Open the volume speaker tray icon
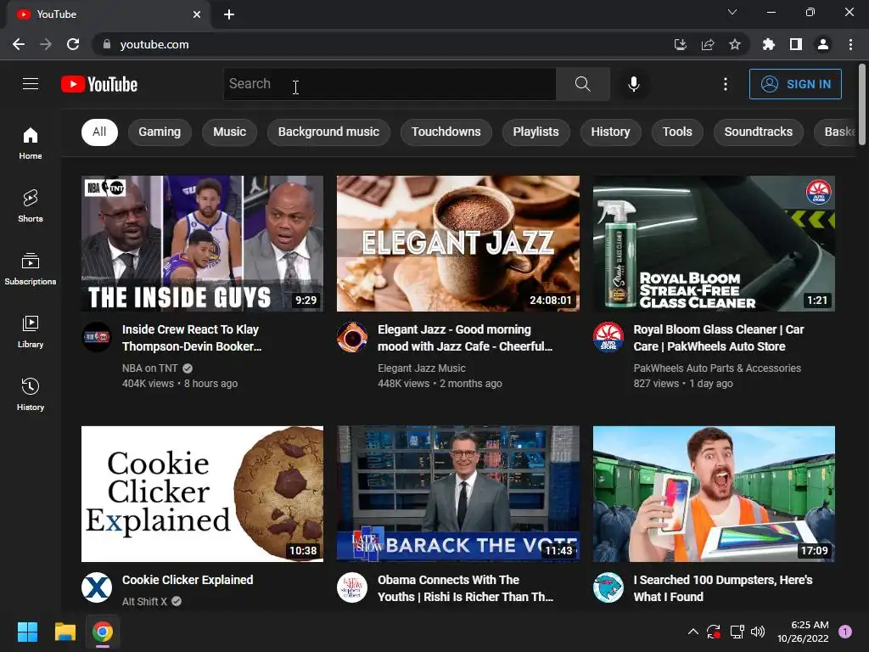 [x=758, y=632]
